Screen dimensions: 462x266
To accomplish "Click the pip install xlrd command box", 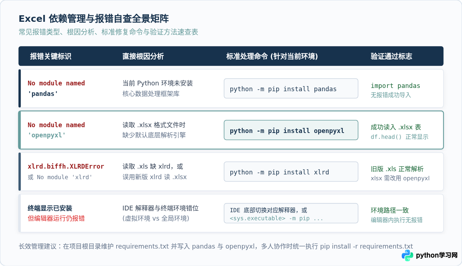I will point(291,172).
